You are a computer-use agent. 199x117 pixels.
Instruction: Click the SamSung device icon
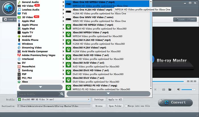[x=19, y=70]
